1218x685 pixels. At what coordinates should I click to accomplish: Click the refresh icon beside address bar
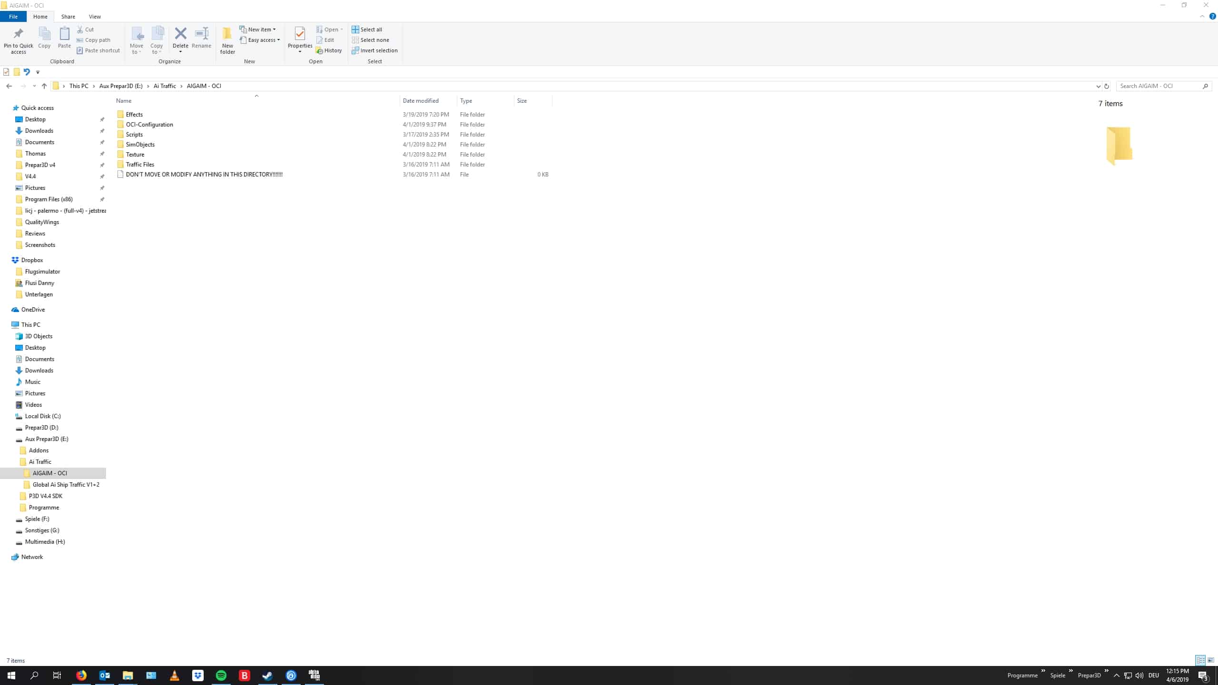[1106, 86]
